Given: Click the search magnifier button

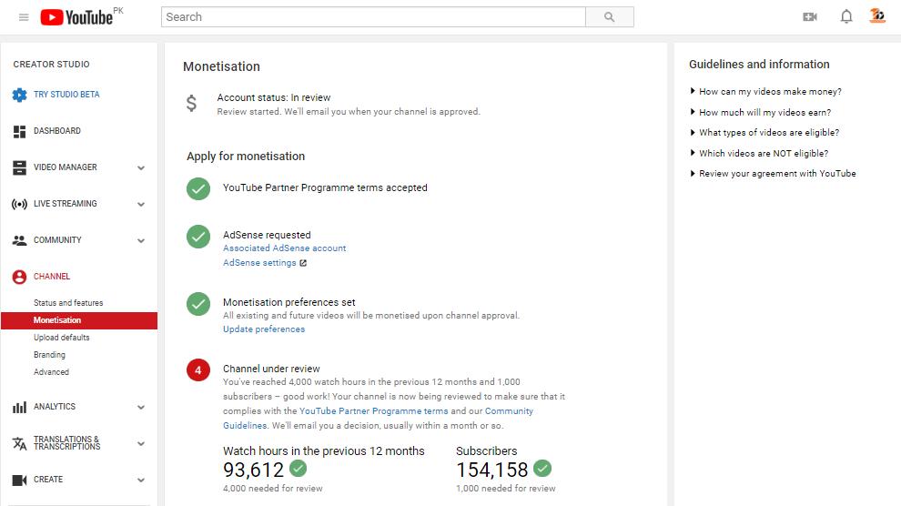Looking at the screenshot, I should pos(609,17).
